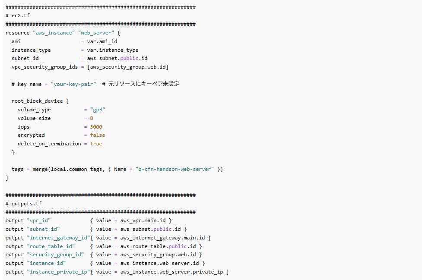Click the "vpc_id" output name
Image resolution: width=422 pixels, height=280 pixels.
(x=39, y=220)
